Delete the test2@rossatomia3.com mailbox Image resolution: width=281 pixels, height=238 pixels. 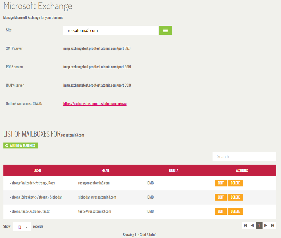point(235,211)
